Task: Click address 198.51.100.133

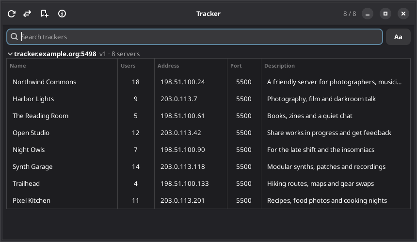Action: pos(185,183)
